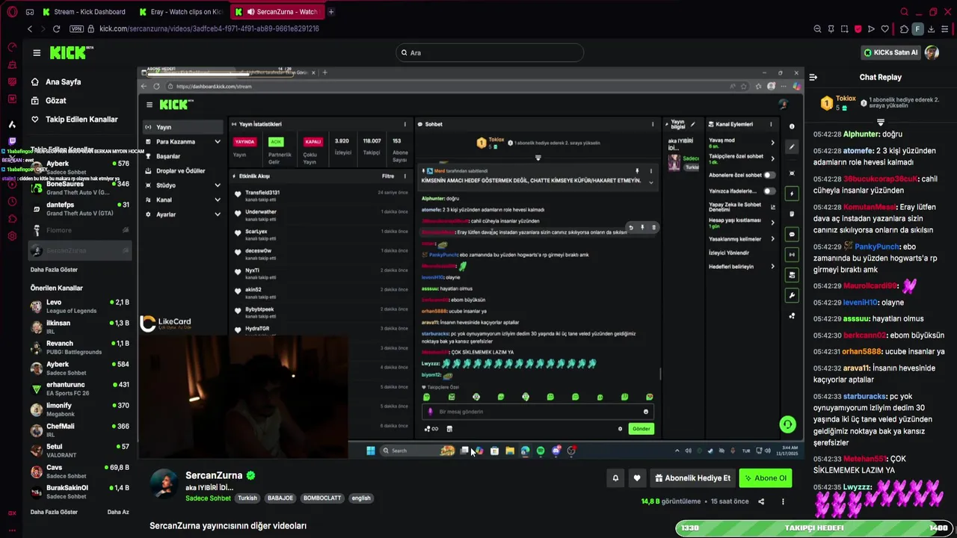
Task: Open the extensions cube icon in toolbar
Action: 904,29
